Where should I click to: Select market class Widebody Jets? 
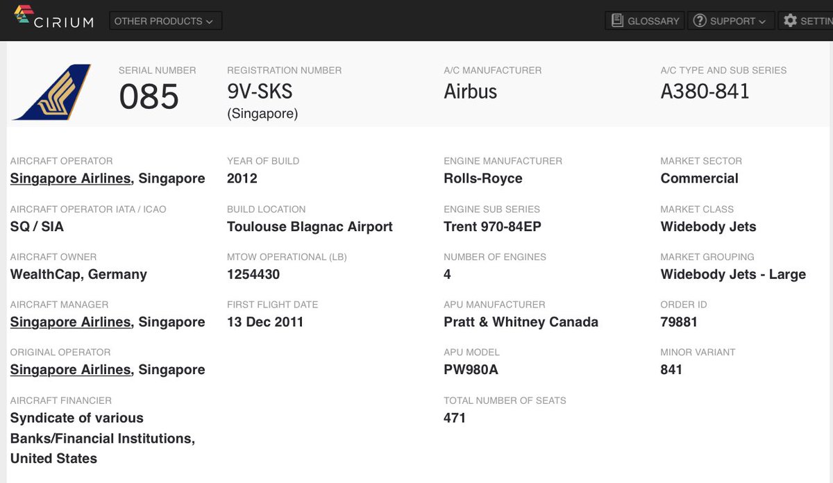pyautogui.click(x=709, y=227)
